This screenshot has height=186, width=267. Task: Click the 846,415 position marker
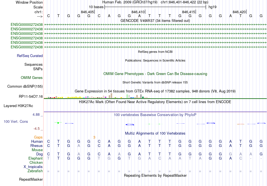click(189, 12)
